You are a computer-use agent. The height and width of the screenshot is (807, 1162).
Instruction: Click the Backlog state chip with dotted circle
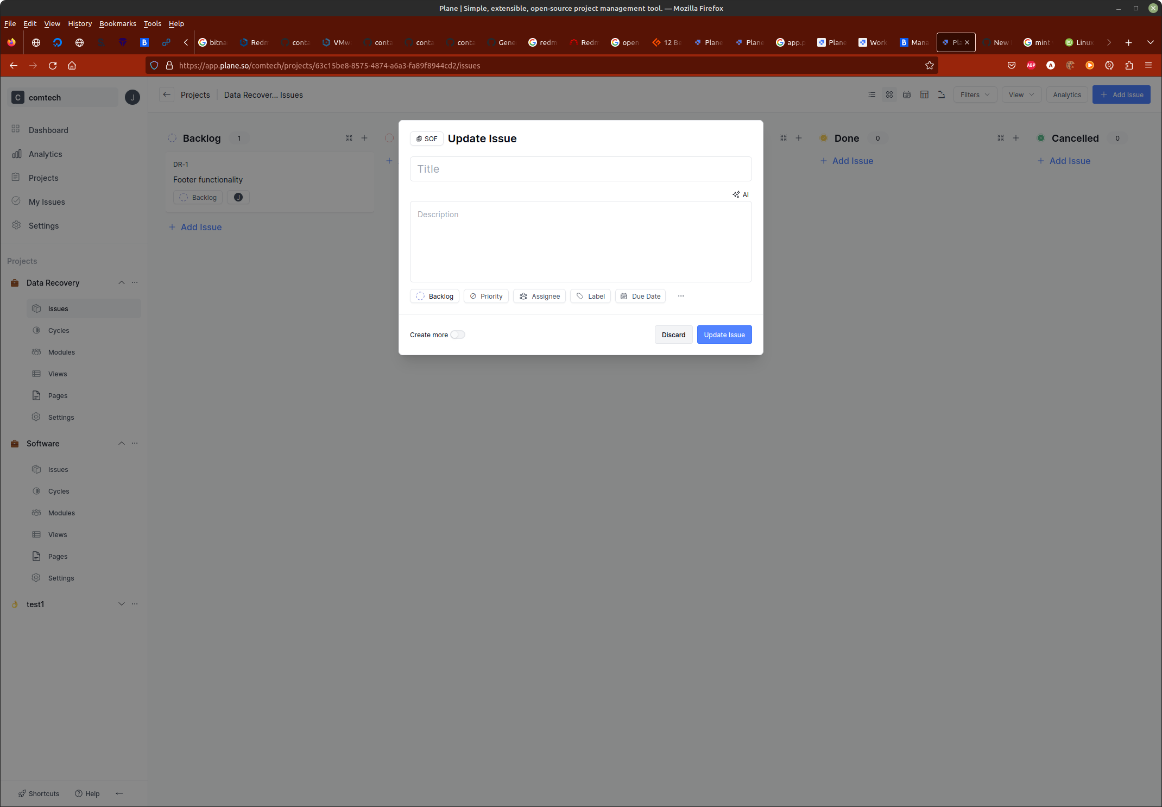tap(434, 296)
